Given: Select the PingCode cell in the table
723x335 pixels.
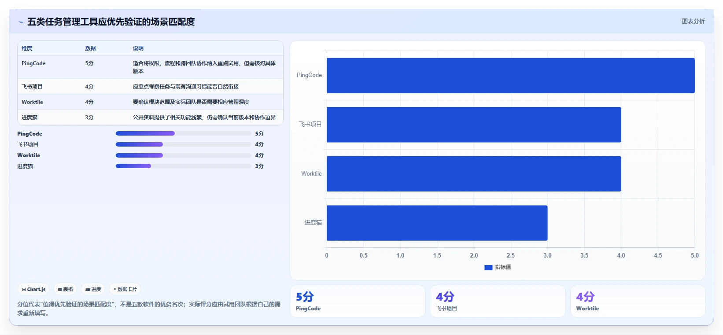Looking at the screenshot, I should pyautogui.click(x=33, y=63).
